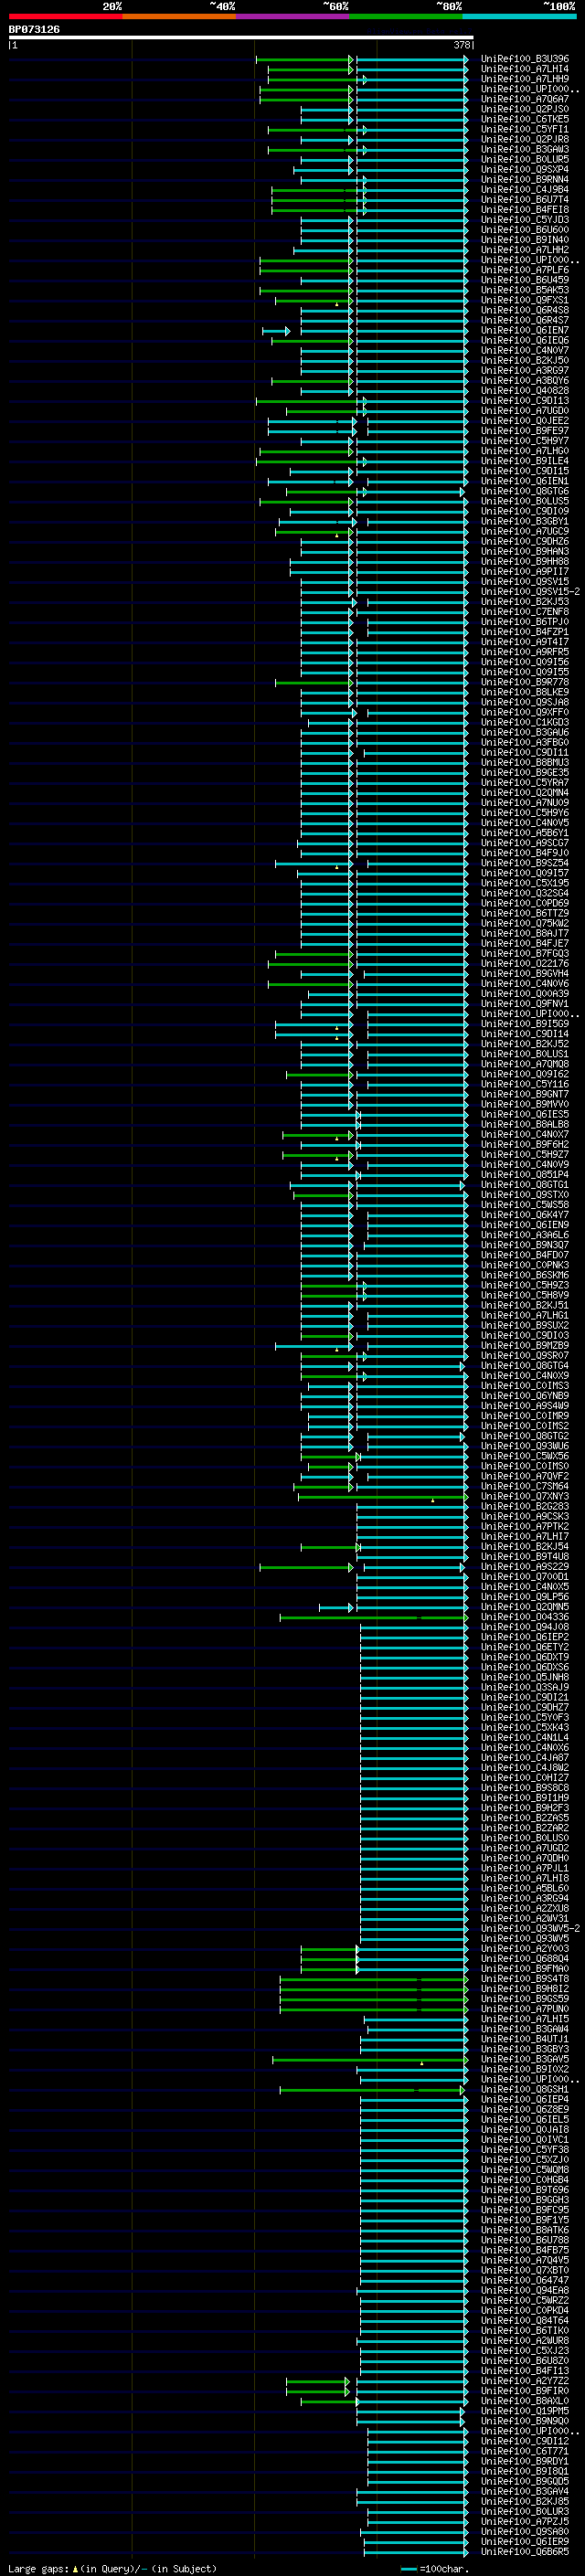
Task: Click hit label UniRef100_A7Q6A7
Action: pyautogui.click(x=525, y=99)
